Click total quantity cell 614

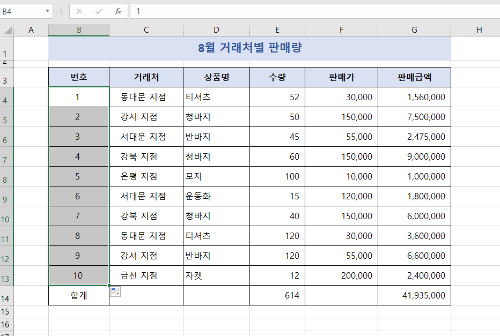tap(277, 296)
